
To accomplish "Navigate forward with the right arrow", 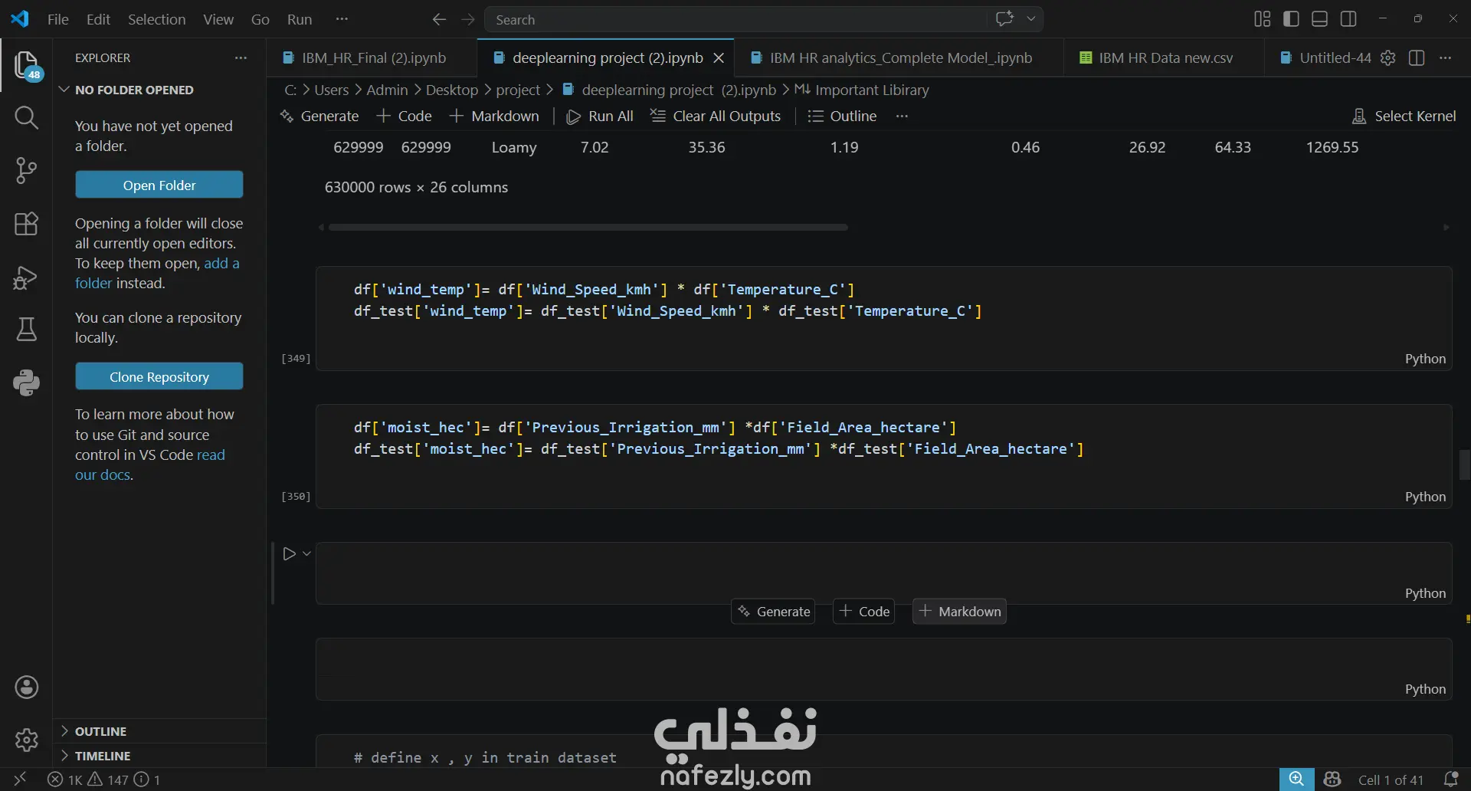I will 468,19.
